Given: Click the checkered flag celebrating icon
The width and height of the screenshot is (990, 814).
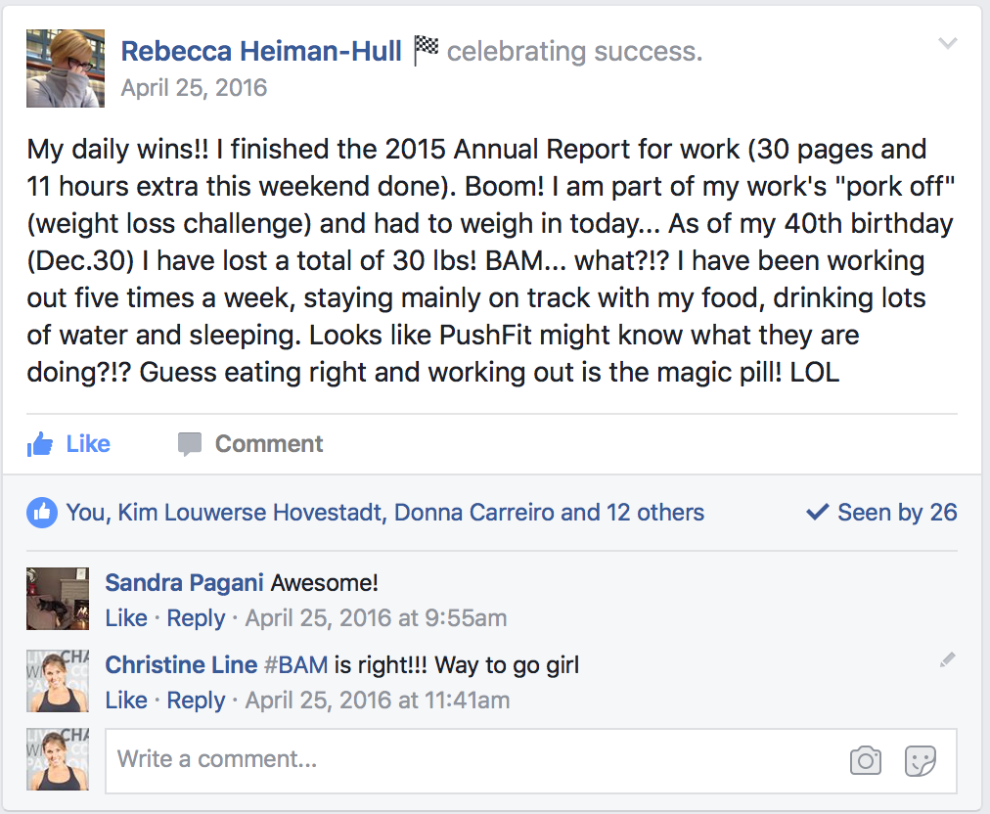Looking at the screenshot, I should pos(426,51).
